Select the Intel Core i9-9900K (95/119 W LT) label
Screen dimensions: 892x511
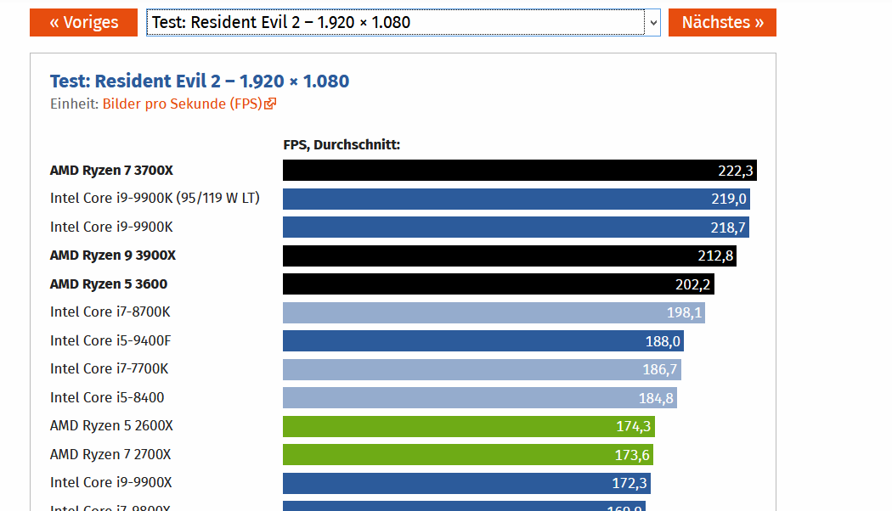pyautogui.click(x=155, y=199)
